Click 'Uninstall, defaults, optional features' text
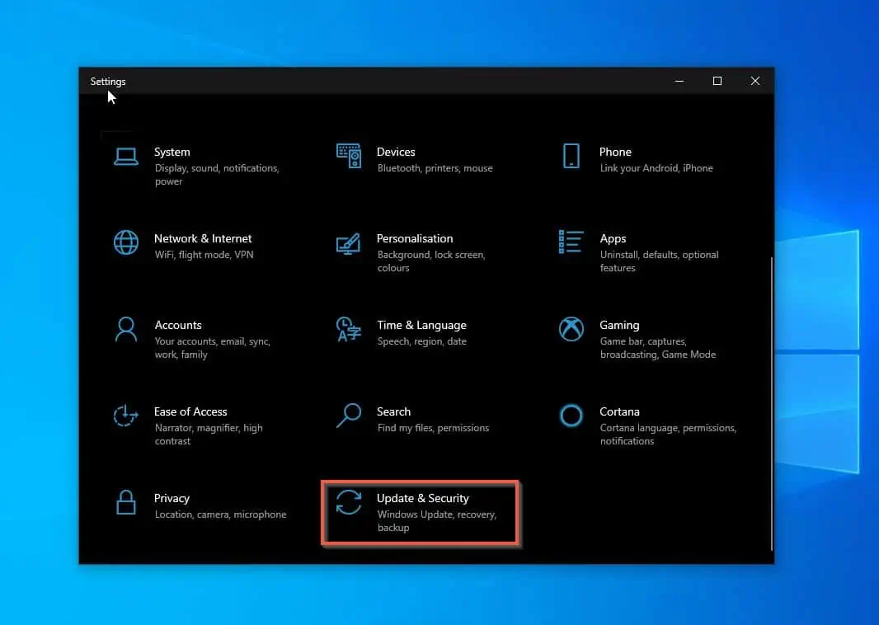Image resolution: width=879 pixels, height=625 pixels. pos(660,261)
